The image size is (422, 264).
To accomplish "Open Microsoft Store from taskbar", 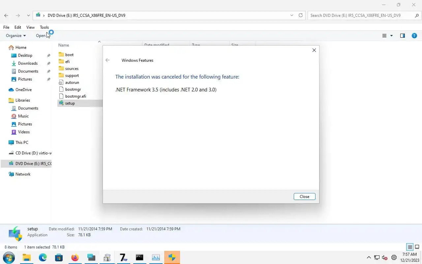I will pos(59,257).
